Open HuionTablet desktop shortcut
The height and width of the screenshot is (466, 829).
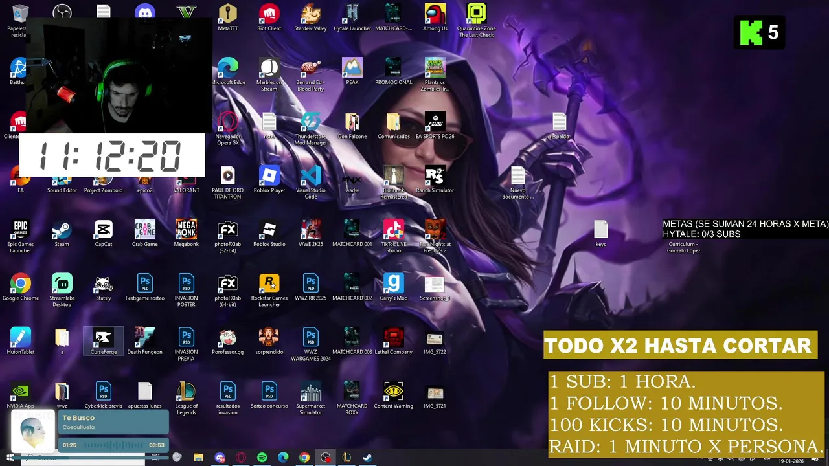click(x=20, y=341)
